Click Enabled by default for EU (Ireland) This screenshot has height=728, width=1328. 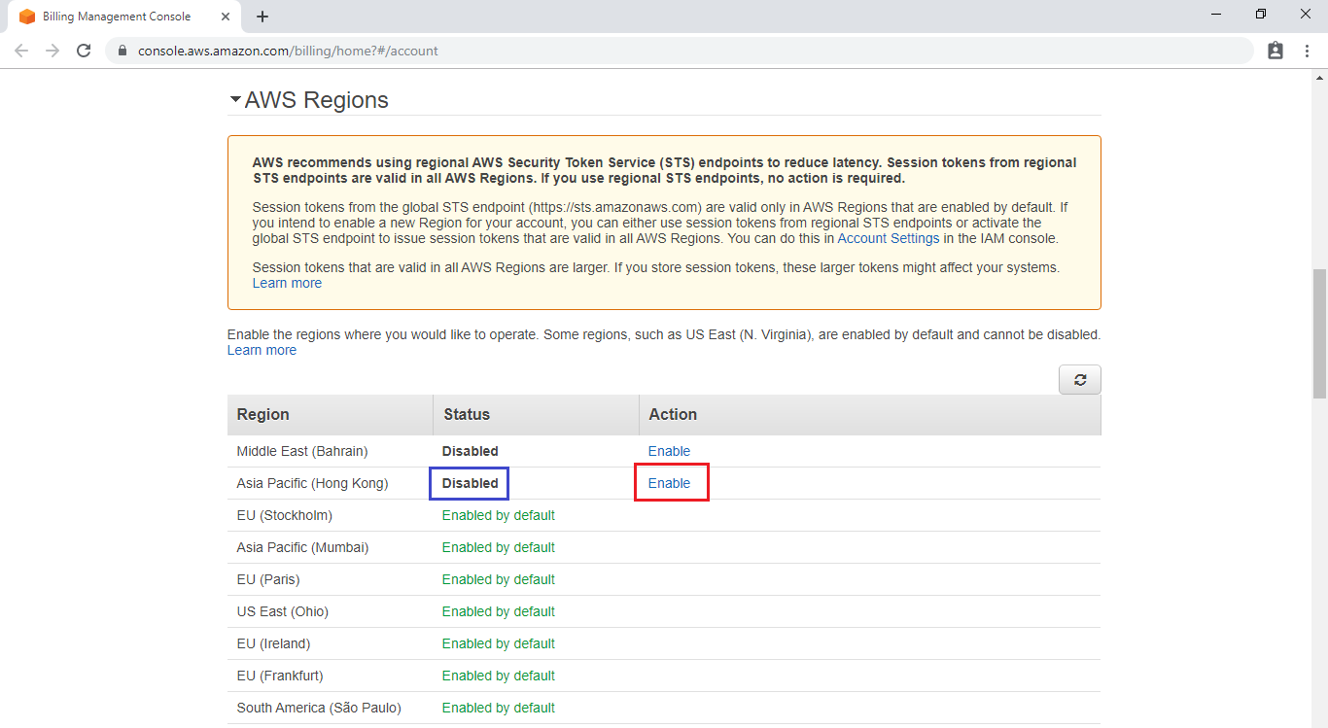[x=498, y=643]
